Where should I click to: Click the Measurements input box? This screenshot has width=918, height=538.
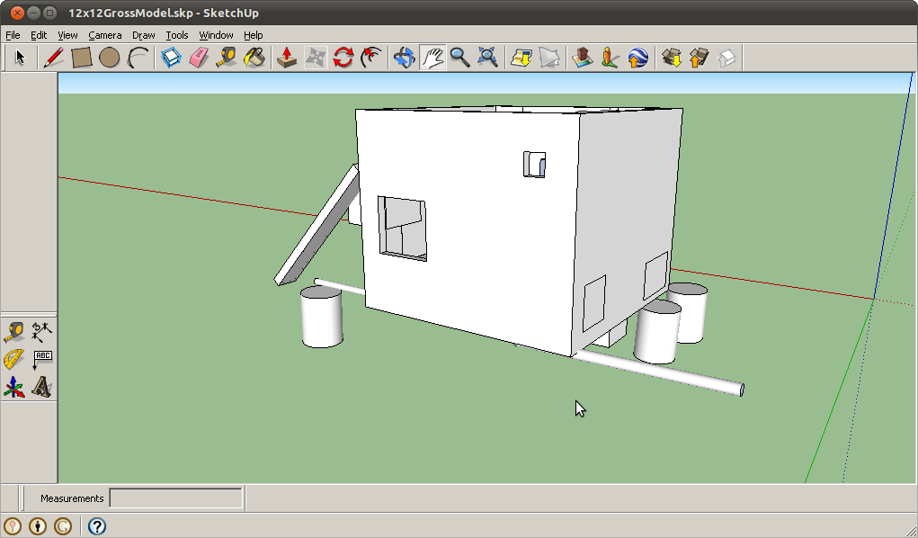click(175, 498)
